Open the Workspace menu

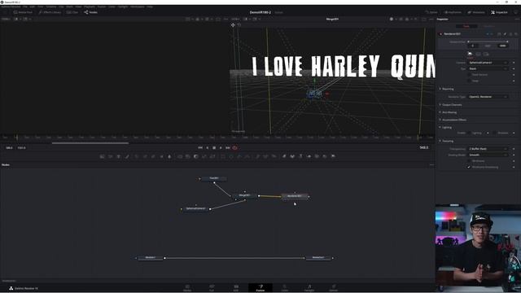138,7
